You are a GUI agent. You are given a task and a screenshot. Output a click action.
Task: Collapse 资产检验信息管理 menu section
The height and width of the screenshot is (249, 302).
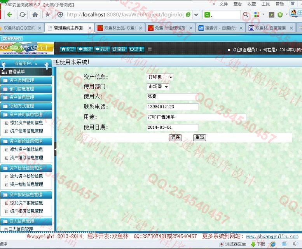coord(26,168)
